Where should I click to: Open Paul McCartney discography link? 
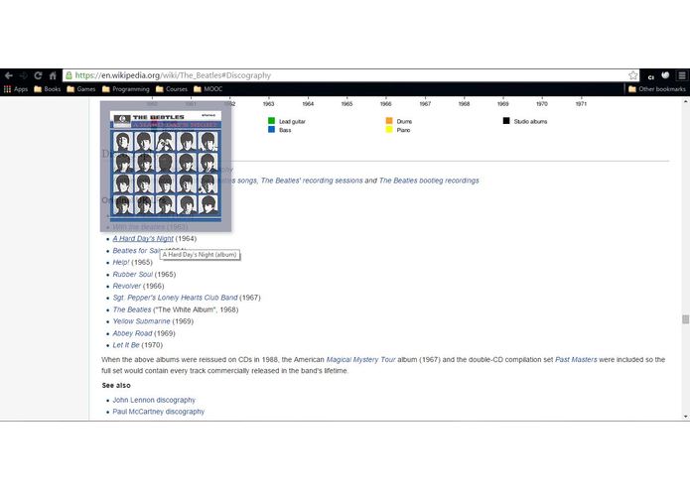coord(159,412)
